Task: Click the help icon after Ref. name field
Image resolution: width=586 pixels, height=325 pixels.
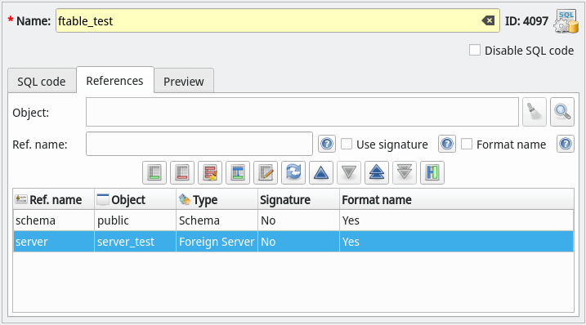Action: pyautogui.click(x=327, y=144)
